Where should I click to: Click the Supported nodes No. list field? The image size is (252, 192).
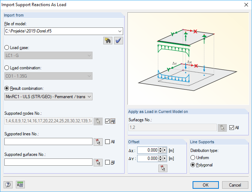pos(48,121)
